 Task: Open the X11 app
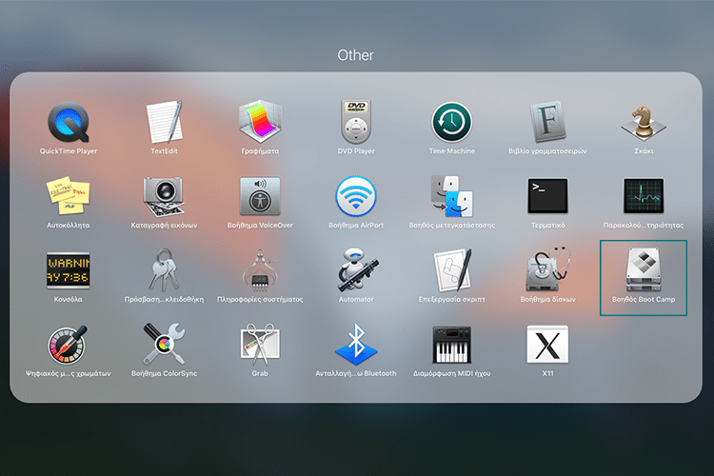tap(547, 345)
